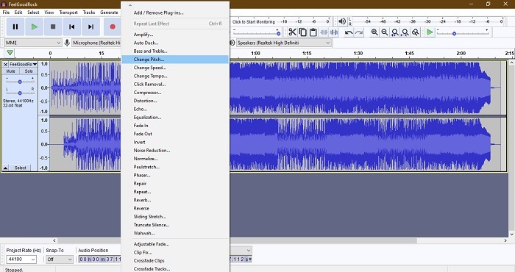Click the Copy icon in edit toolbar
Image resolution: width=515 pixels, height=272 pixels.
coord(303,32)
